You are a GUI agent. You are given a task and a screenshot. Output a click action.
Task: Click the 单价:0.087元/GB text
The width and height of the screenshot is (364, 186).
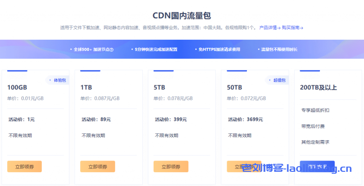click(100, 98)
